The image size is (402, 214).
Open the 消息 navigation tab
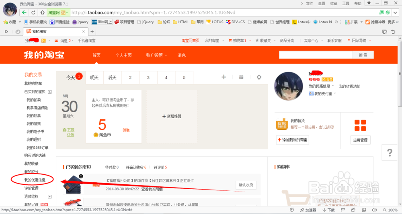coord(182,55)
